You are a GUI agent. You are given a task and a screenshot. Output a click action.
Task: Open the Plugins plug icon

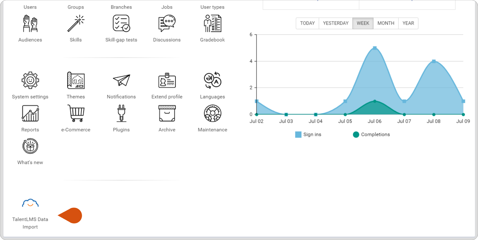pyautogui.click(x=121, y=113)
